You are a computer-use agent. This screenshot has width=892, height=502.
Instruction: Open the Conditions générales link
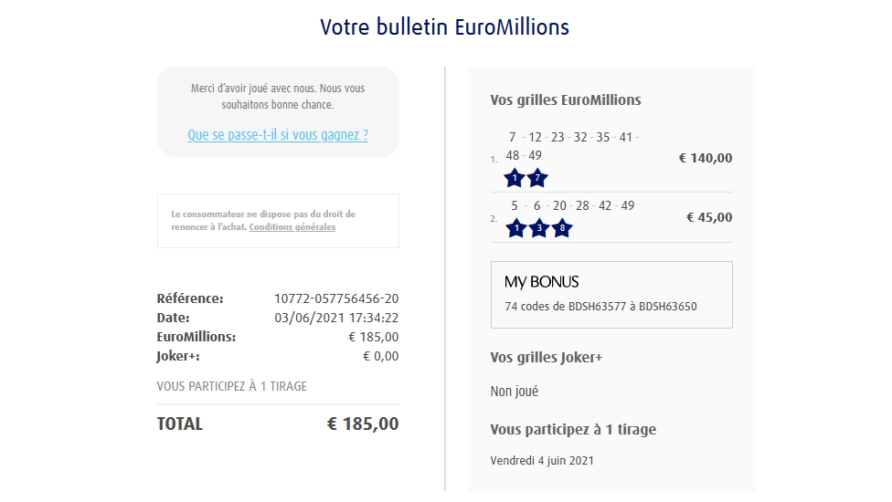coord(292,227)
